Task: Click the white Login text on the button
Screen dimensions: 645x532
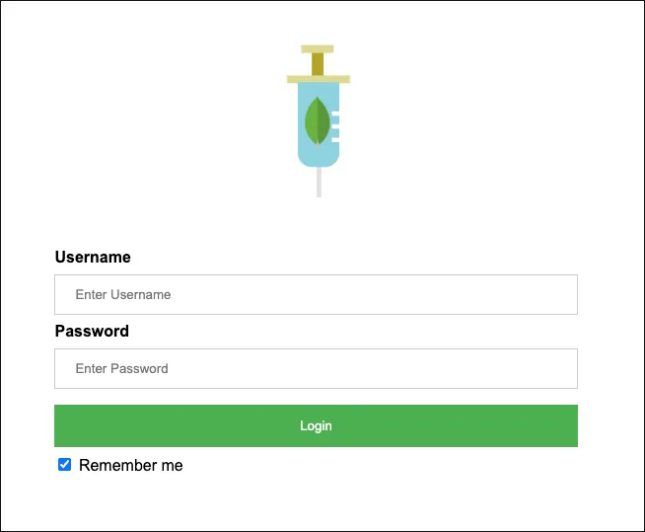Action: click(x=316, y=426)
